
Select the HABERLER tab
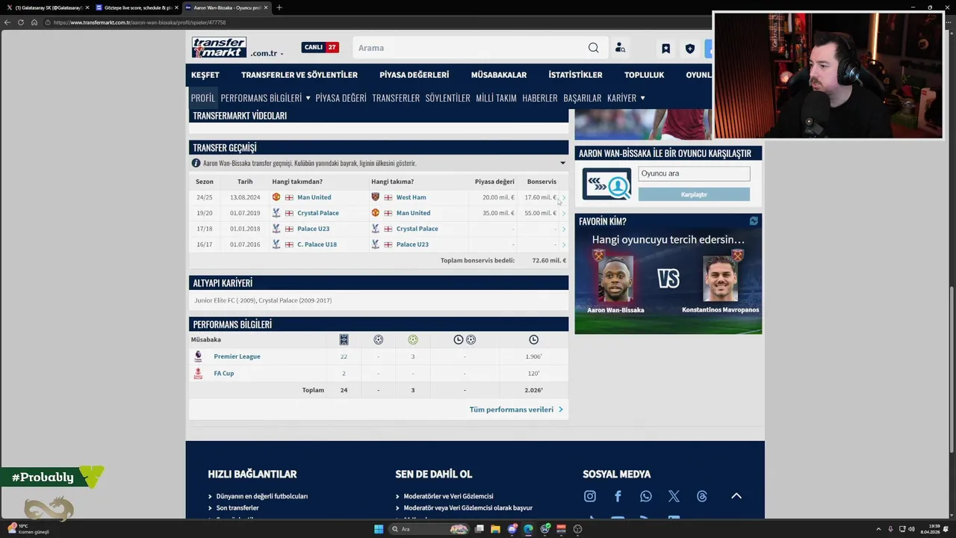click(540, 98)
